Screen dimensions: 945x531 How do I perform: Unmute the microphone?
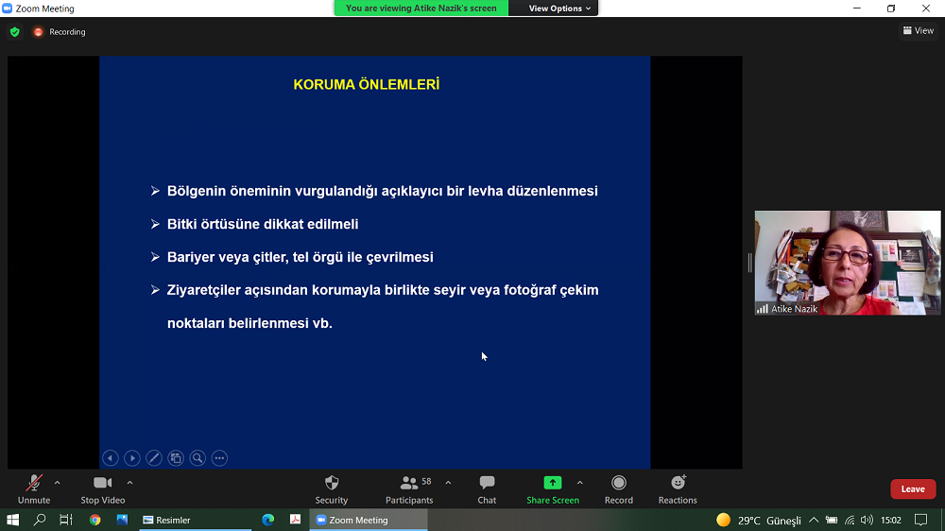click(34, 489)
